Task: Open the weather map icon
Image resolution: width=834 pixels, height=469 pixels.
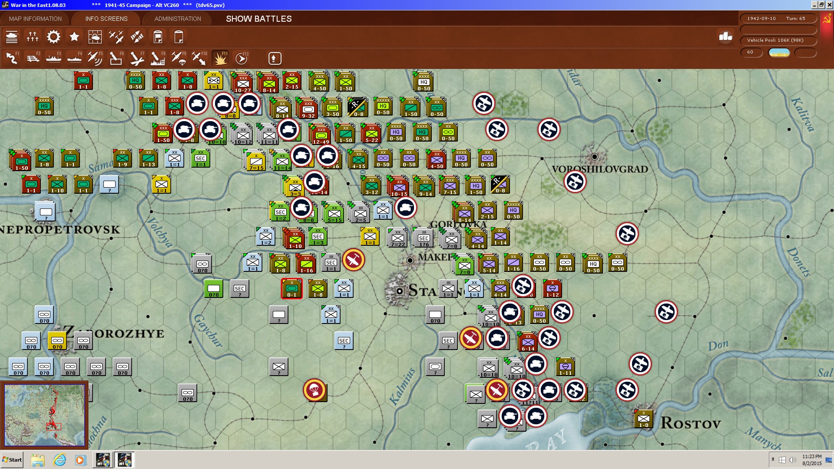Action: pos(95,37)
